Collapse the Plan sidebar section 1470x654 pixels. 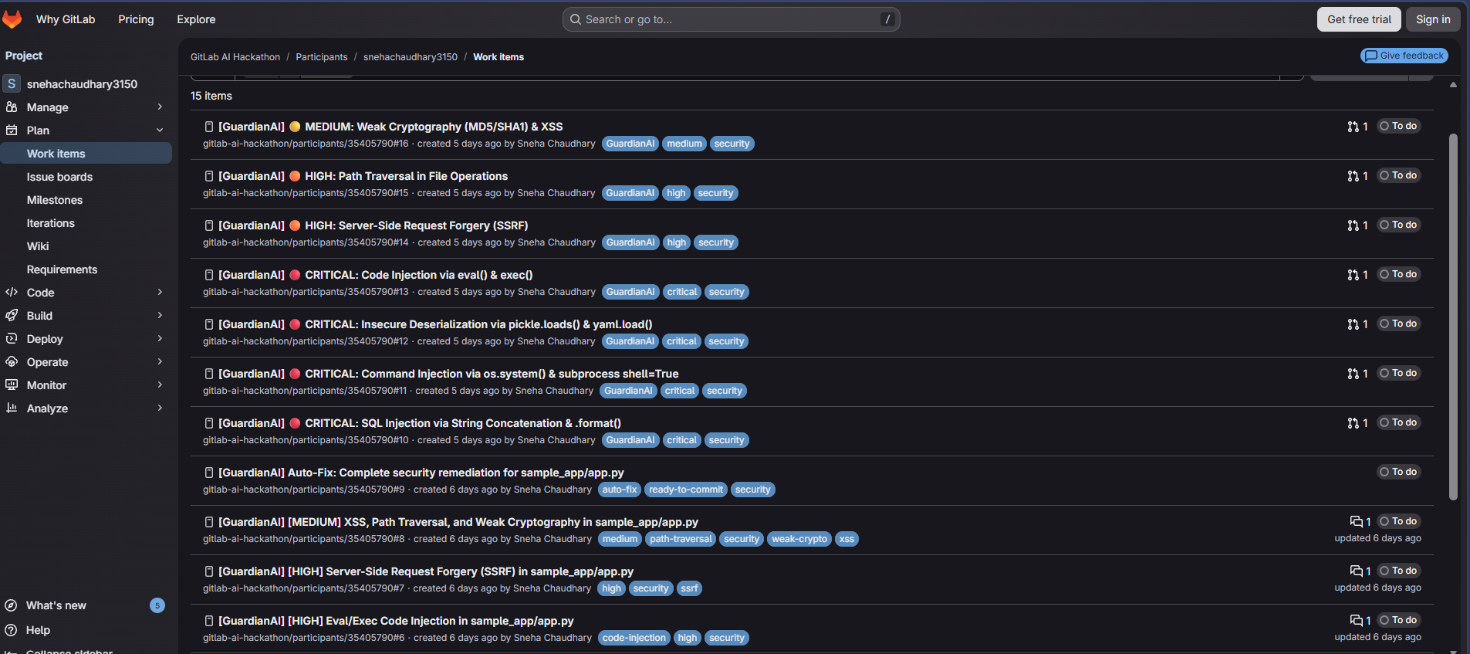coord(160,130)
